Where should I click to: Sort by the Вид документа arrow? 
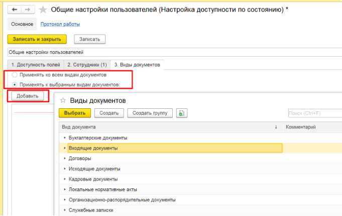click(276, 127)
